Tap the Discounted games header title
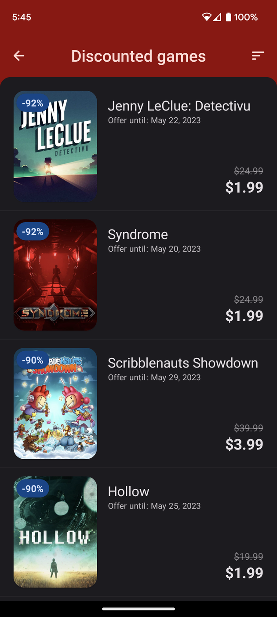277x617 pixels. tap(138, 56)
